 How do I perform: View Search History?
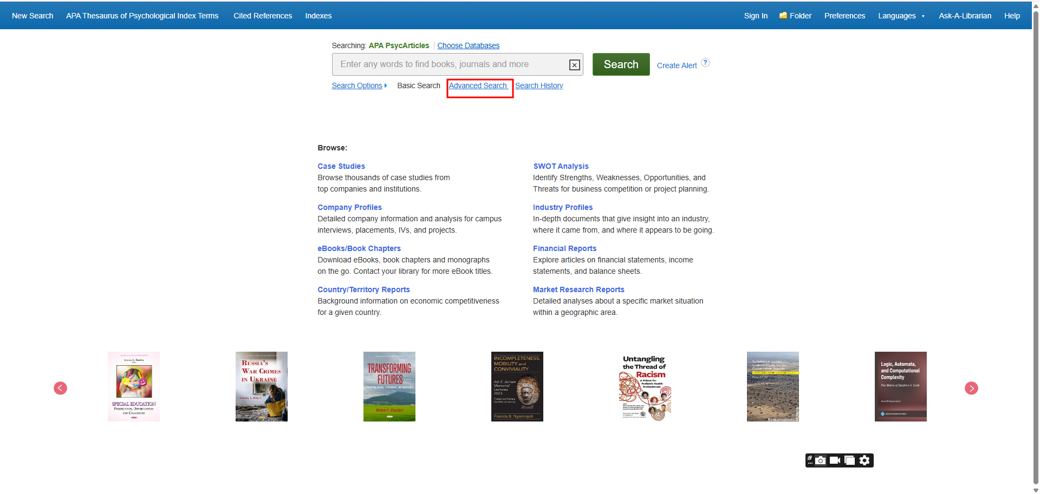click(539, 85)
